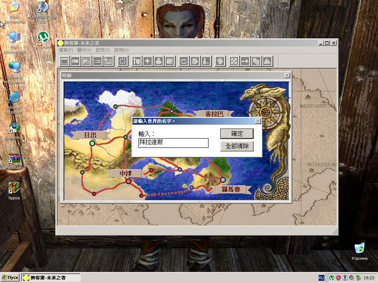Click the detailed list with thumbnail icon
The height and width of the screenshot is (283, 378).
[x=109, y=61]
